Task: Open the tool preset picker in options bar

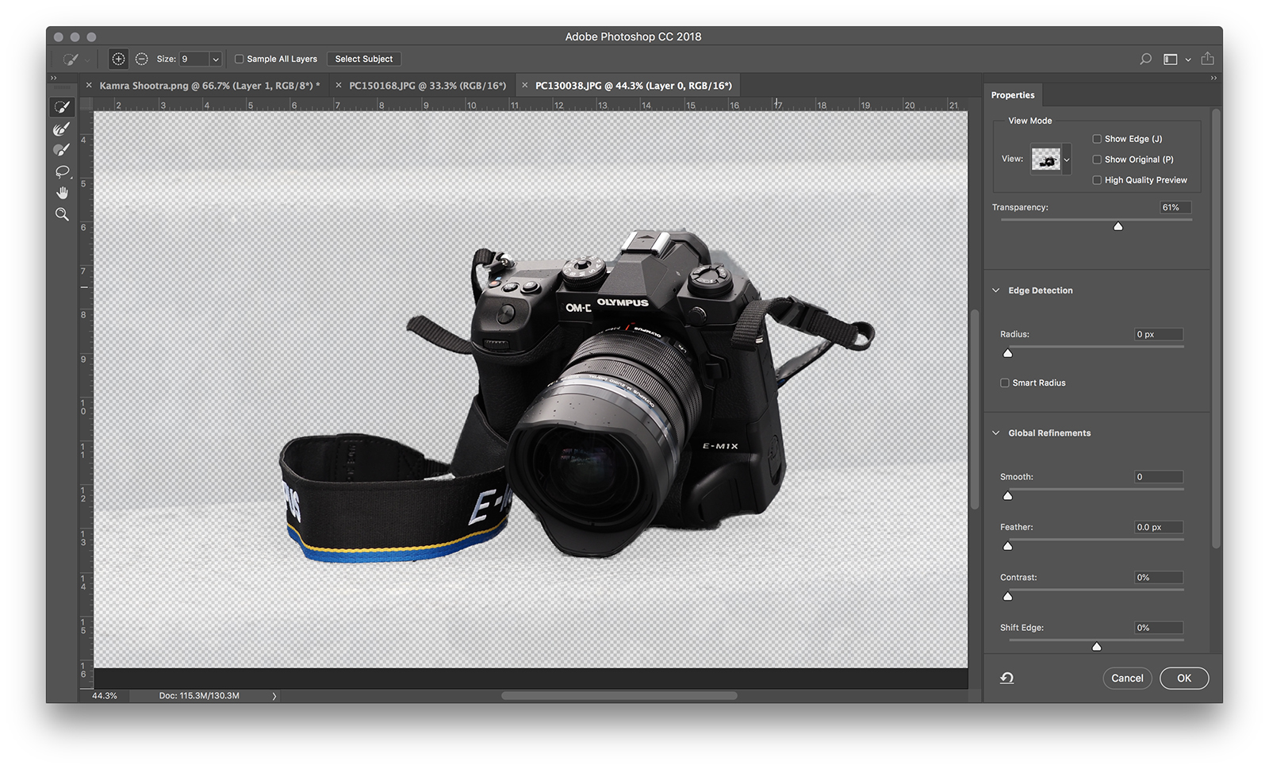Action: [75, 59]
